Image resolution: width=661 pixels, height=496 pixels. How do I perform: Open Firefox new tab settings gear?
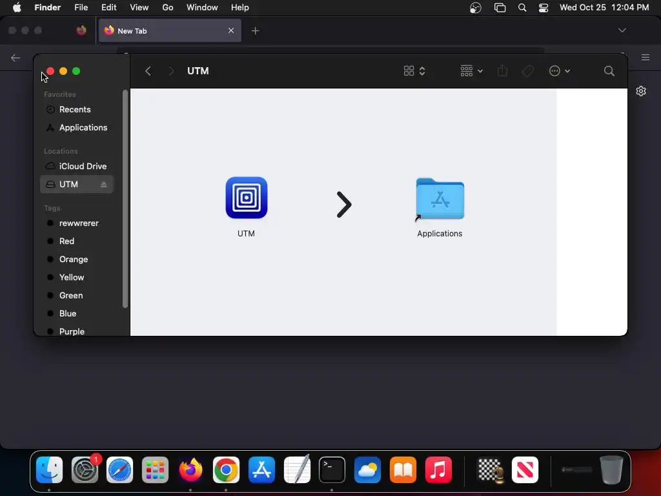(x=641, y=91)
